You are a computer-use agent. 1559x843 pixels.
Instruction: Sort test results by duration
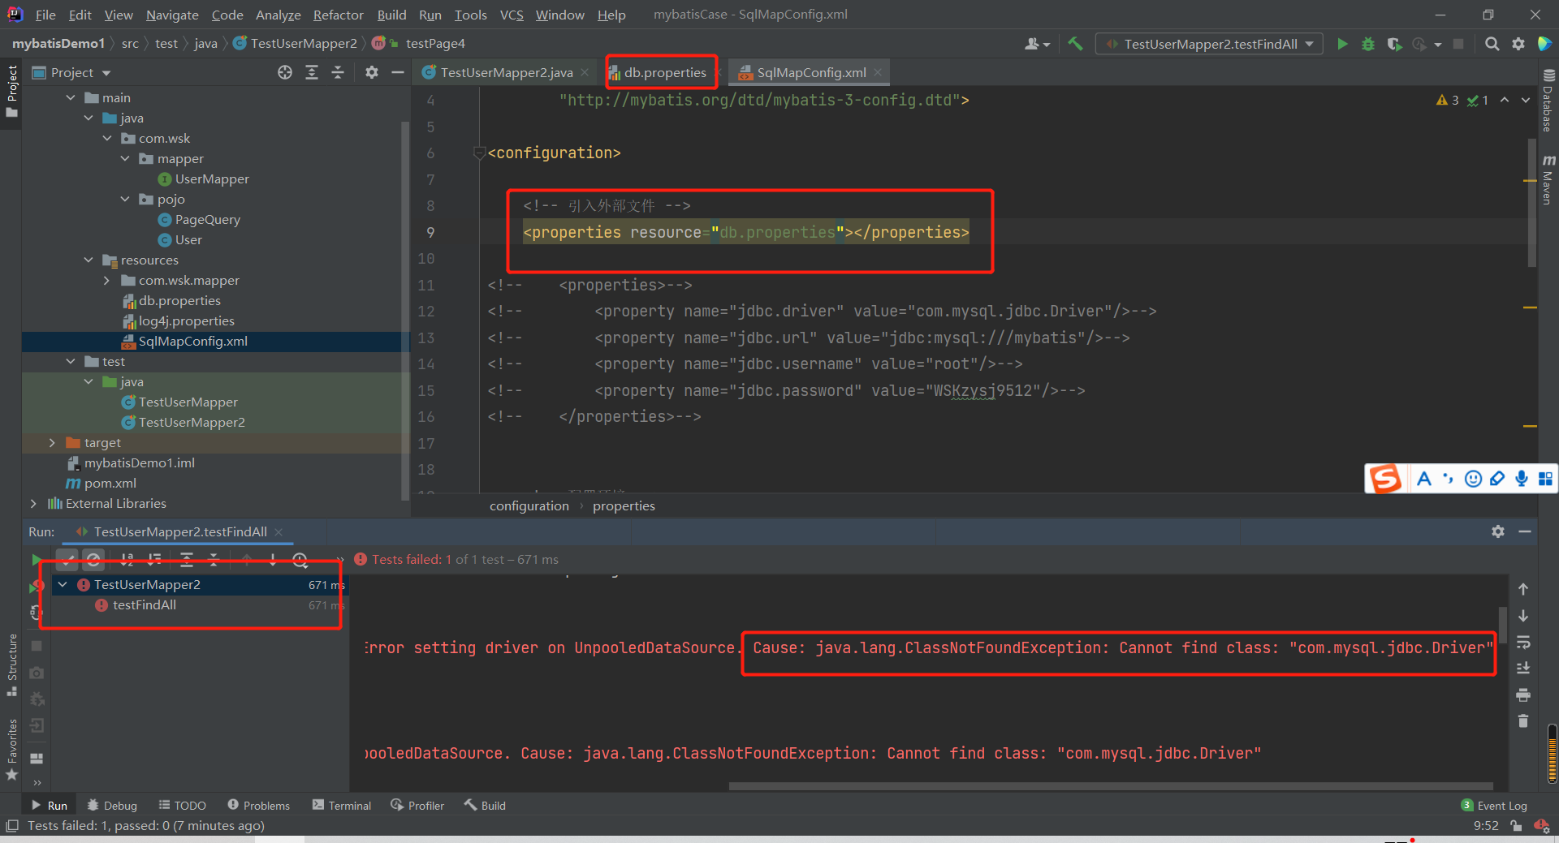(x=154, y=559)
